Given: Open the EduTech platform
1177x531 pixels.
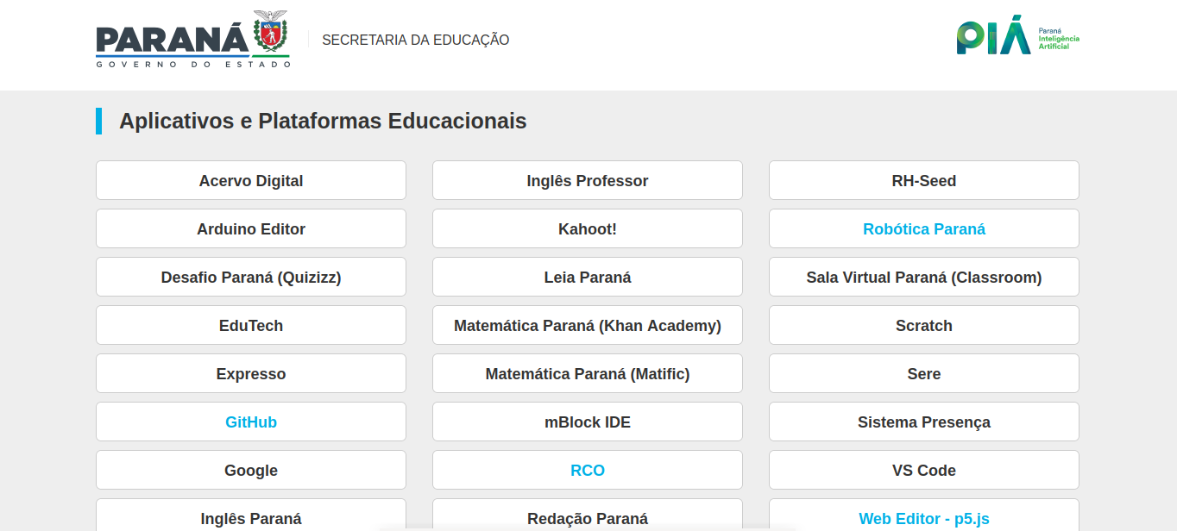Looking at the screenshot, I should 251,325.
